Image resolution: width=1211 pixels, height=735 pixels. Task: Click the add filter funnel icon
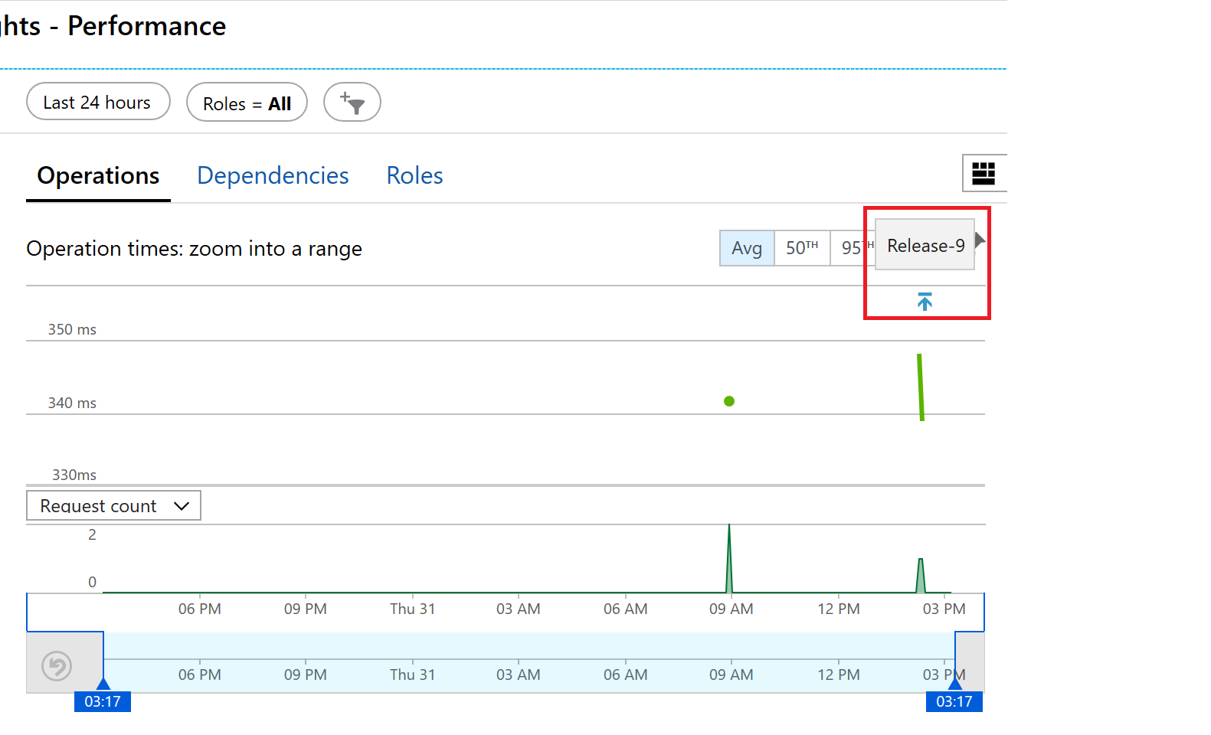point(352,103)
